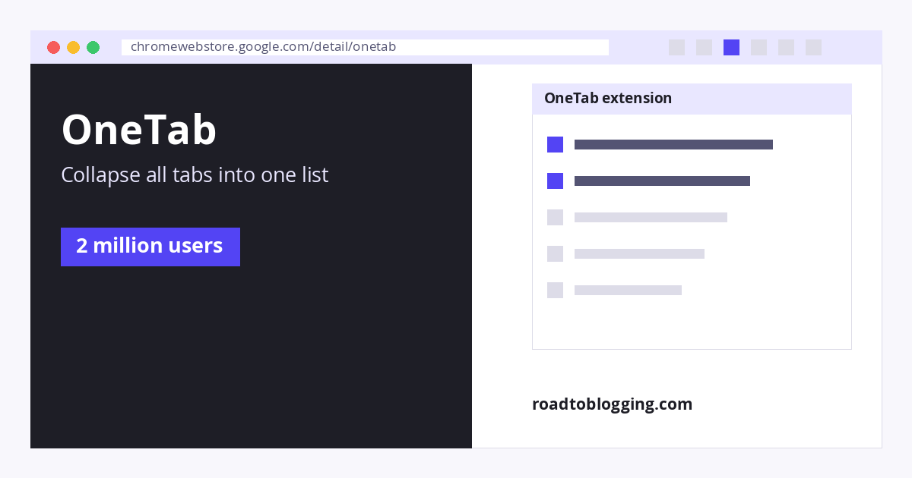Click the highlighted purple extension icon in toolbar
Screen dimensions: 912x478
(x=731, y=47)
